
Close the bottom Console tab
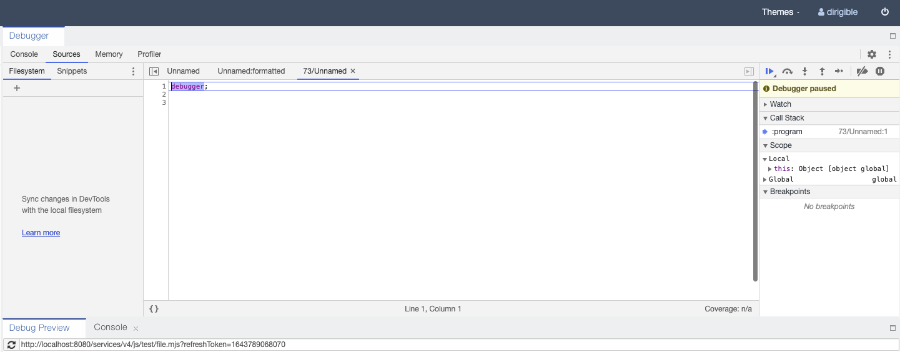tap(136, 328)
